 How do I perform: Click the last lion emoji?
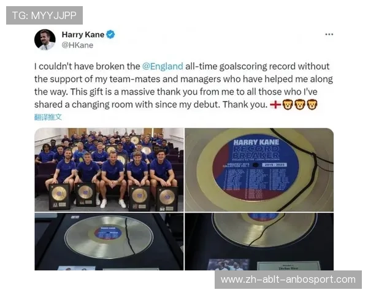tap(312, 104)
